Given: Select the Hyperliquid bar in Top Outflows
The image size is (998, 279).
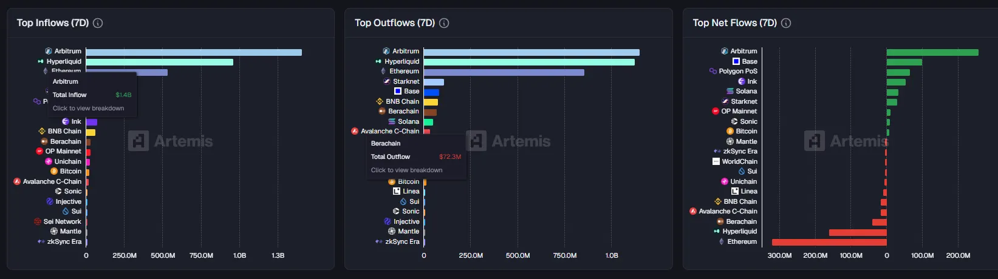Looking at the screenshot, I should pos(528,62).
